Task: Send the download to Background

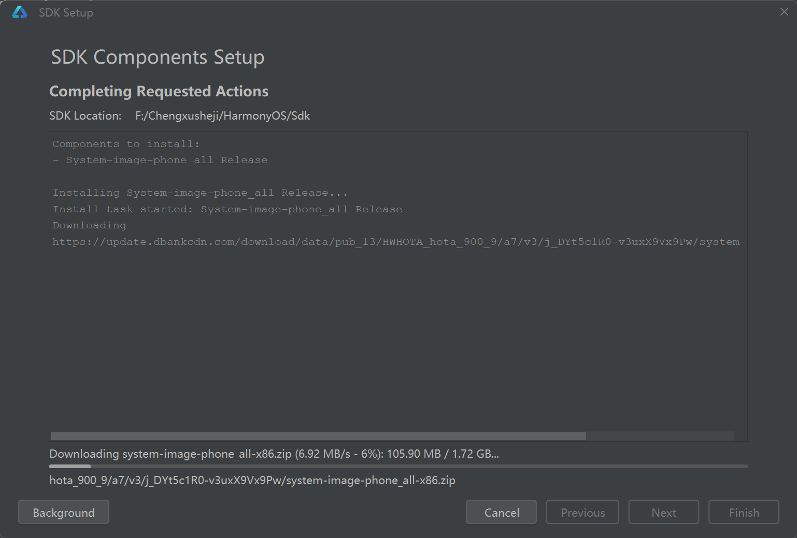Action: point(64,512)
